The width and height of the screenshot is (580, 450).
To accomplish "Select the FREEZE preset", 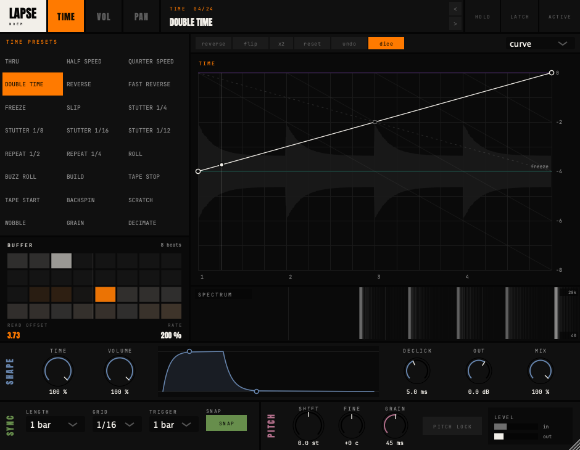I will point(33,107).
